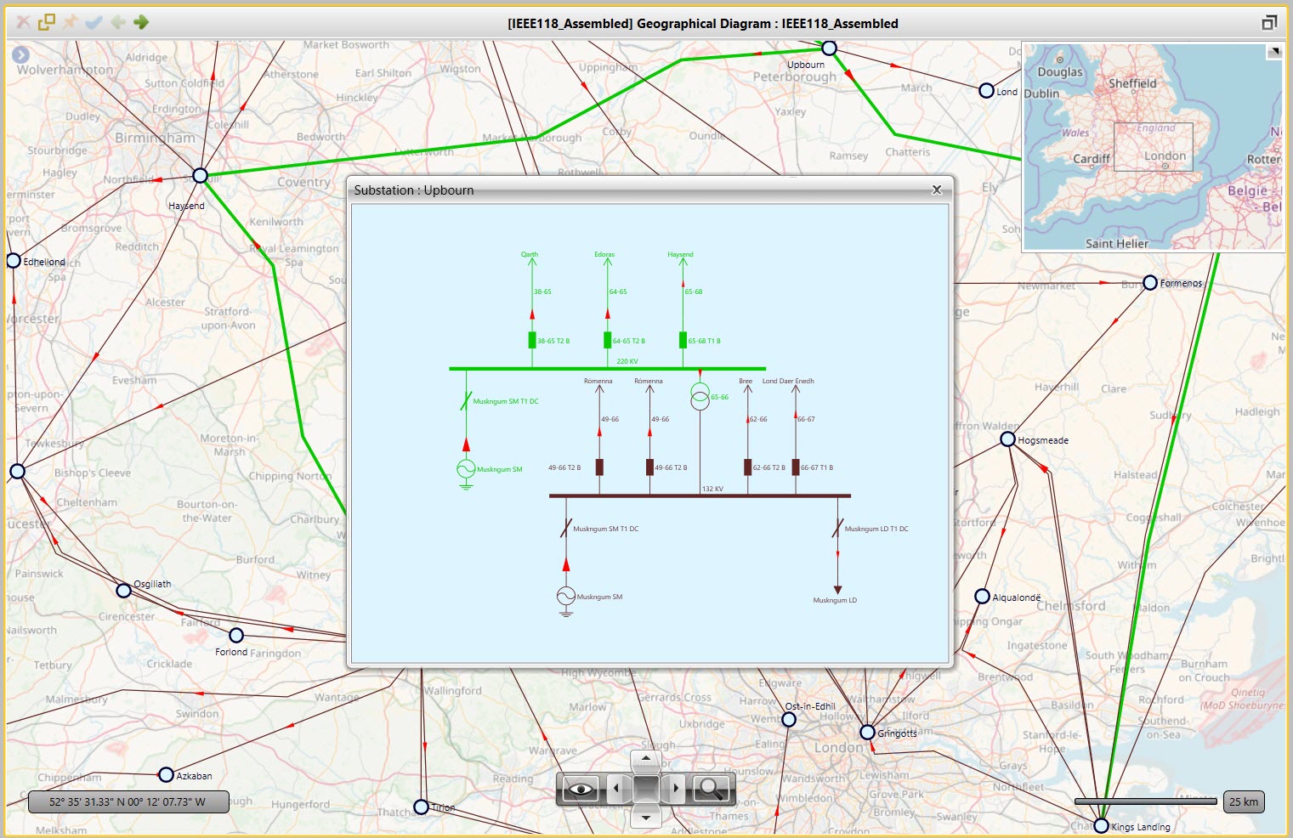Click the restore icon in the title bar

pos(1269,23)
